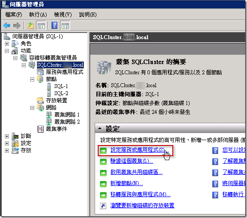Screen dimensions: 247x218
Task: Click 移轉服務與應用程式(M)... link
Action: click(140, 194)
